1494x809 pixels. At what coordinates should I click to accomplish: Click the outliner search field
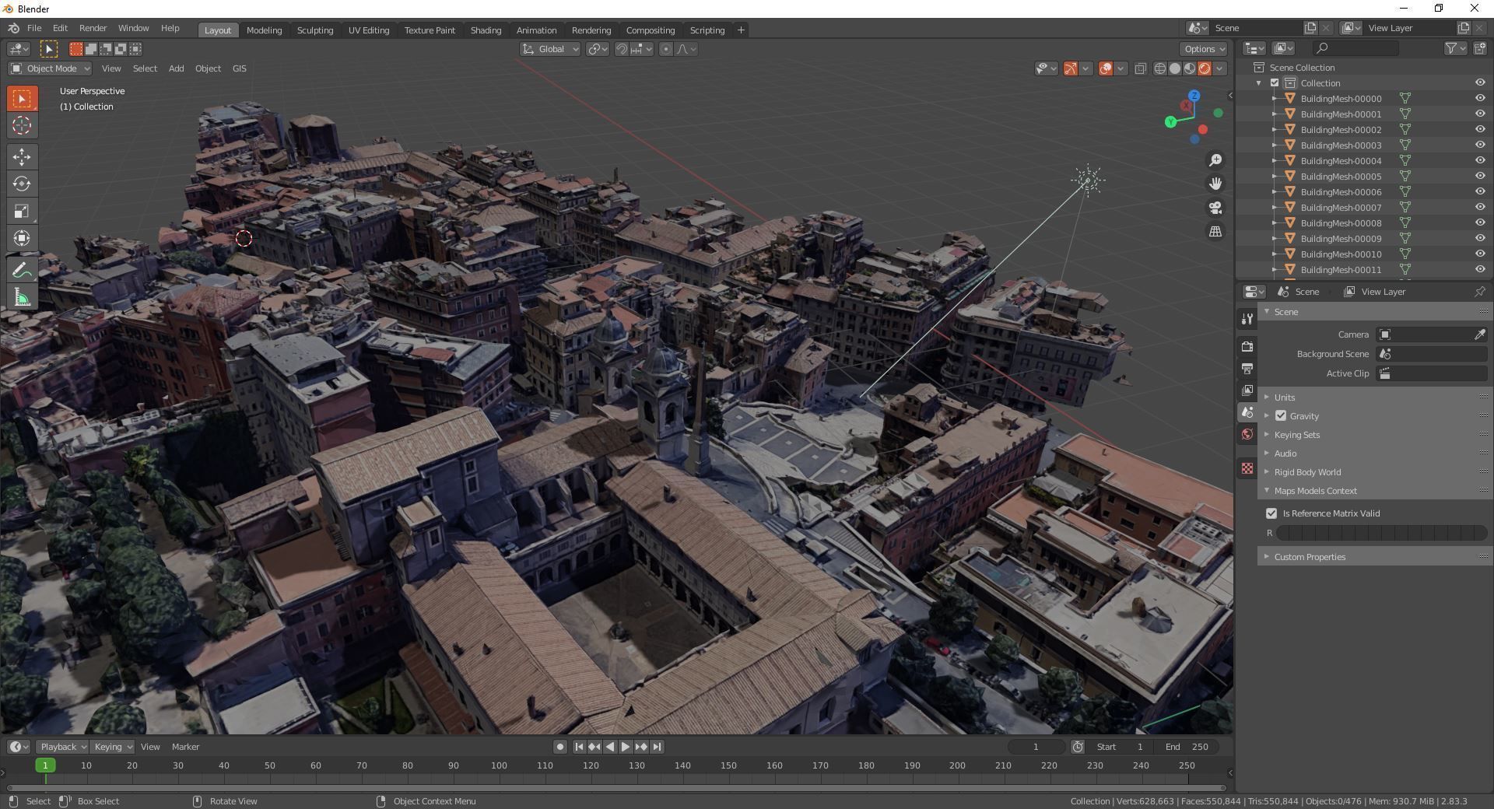point(1355,48)
